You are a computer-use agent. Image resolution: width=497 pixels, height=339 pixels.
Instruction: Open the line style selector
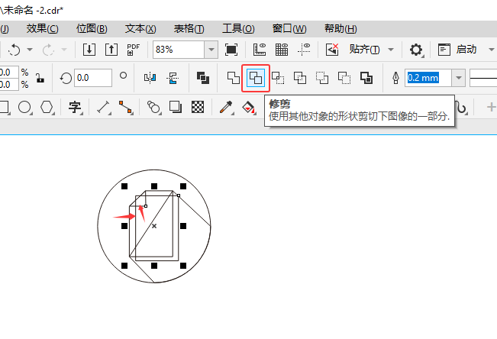click(483, 78)
